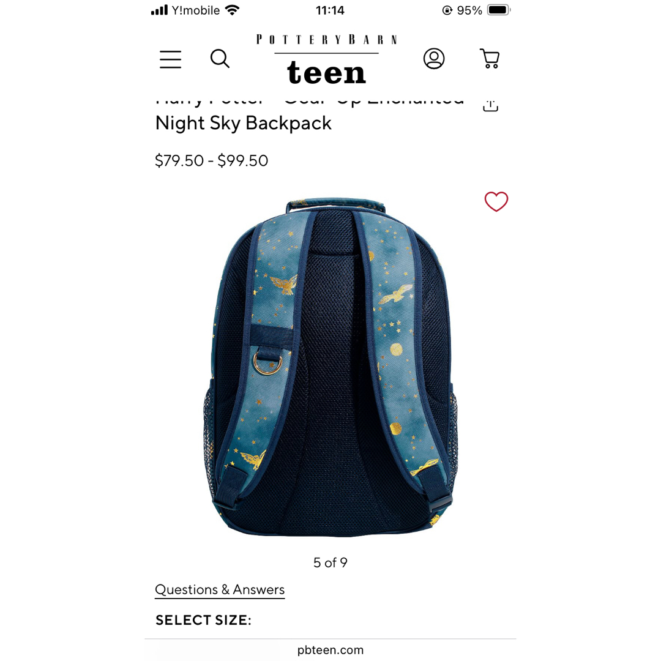Image resolution: width=661 pixels, height=661 pixels.
Task: Go home via the Pottery Barn teen logo
Action: pos(327,59)
